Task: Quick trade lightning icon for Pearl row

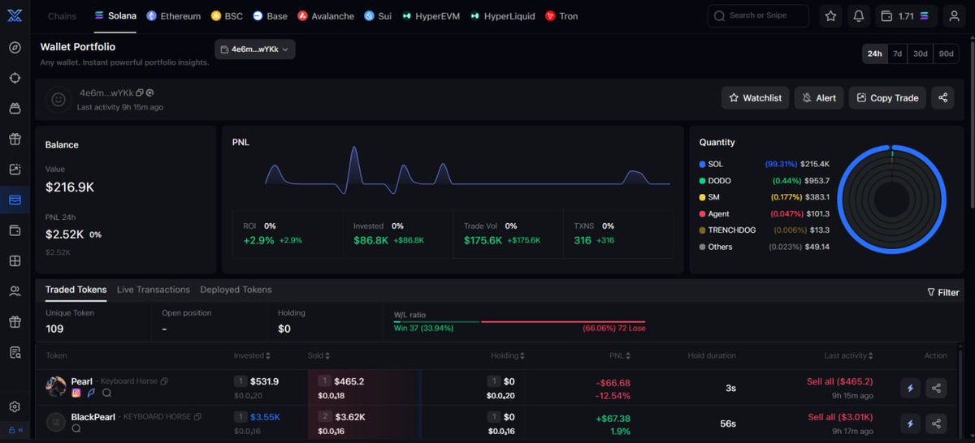Action: coord(910,388)
